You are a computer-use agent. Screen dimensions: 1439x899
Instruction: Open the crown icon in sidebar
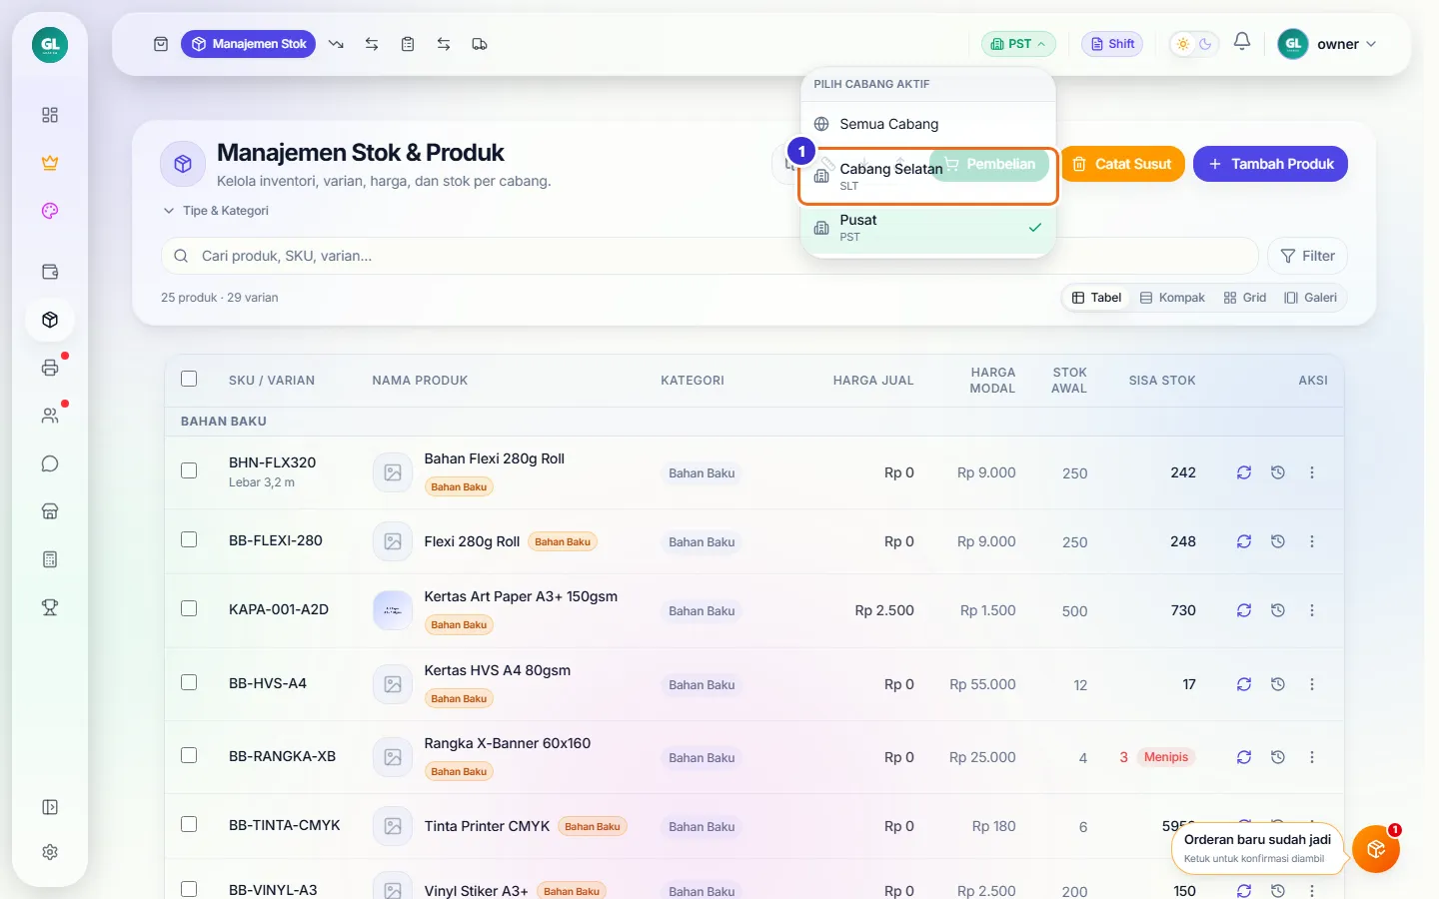tap(50, 163)
